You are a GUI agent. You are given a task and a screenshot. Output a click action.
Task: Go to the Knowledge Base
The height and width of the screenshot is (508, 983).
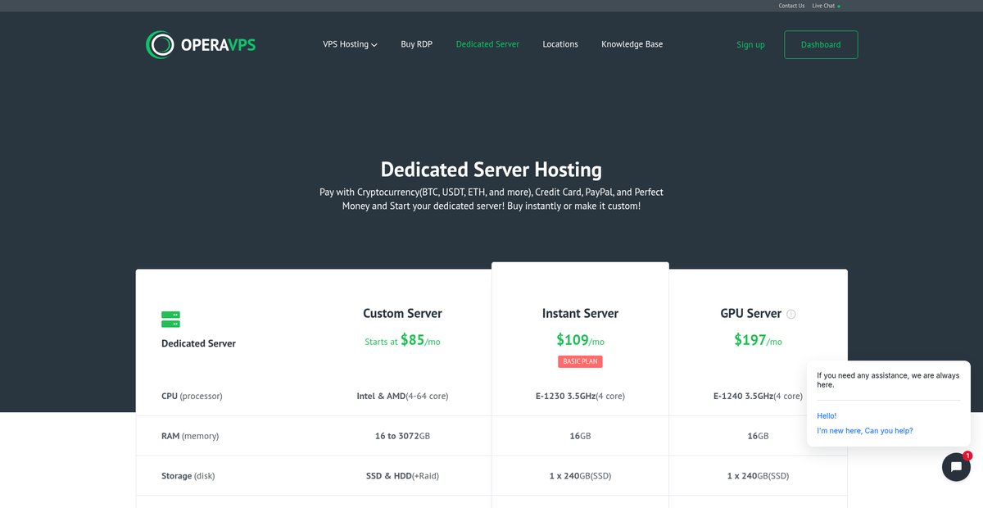tap(632, 44)
